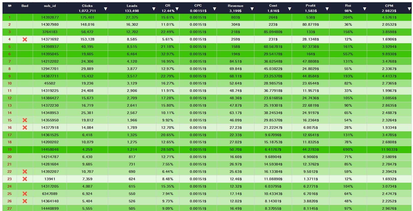Image resolution: width=413 pixels, height=211 pixels.
Task: Click the Bad cross for sub_id 14392207
Action: point(25,172)
